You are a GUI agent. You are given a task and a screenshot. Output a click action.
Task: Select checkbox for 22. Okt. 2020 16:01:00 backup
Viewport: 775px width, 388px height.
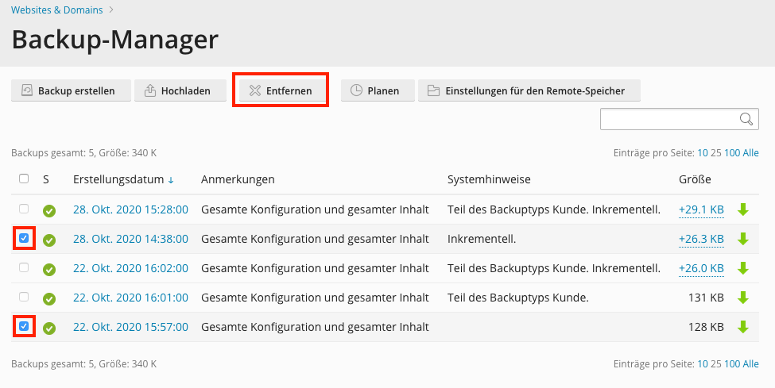pyautogui.click(x=24, y=297)
